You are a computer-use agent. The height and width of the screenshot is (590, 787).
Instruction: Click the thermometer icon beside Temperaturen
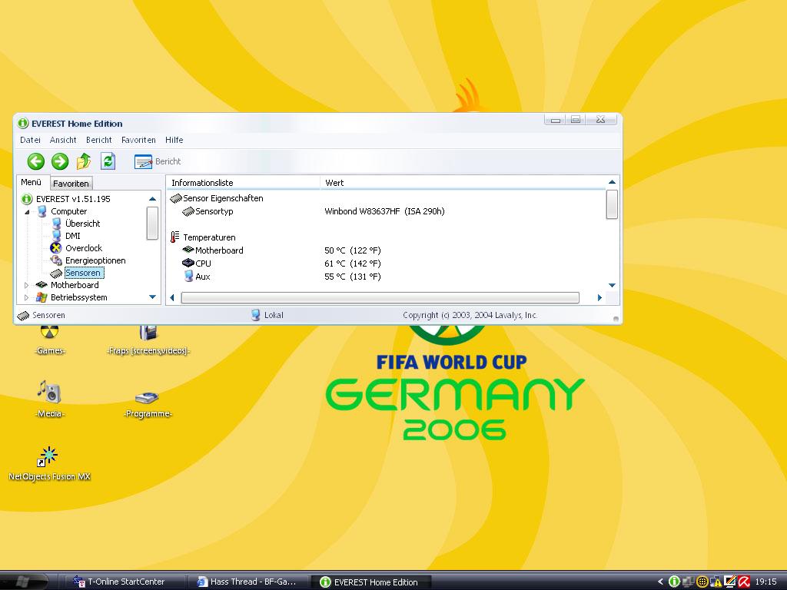pos(174,237)
